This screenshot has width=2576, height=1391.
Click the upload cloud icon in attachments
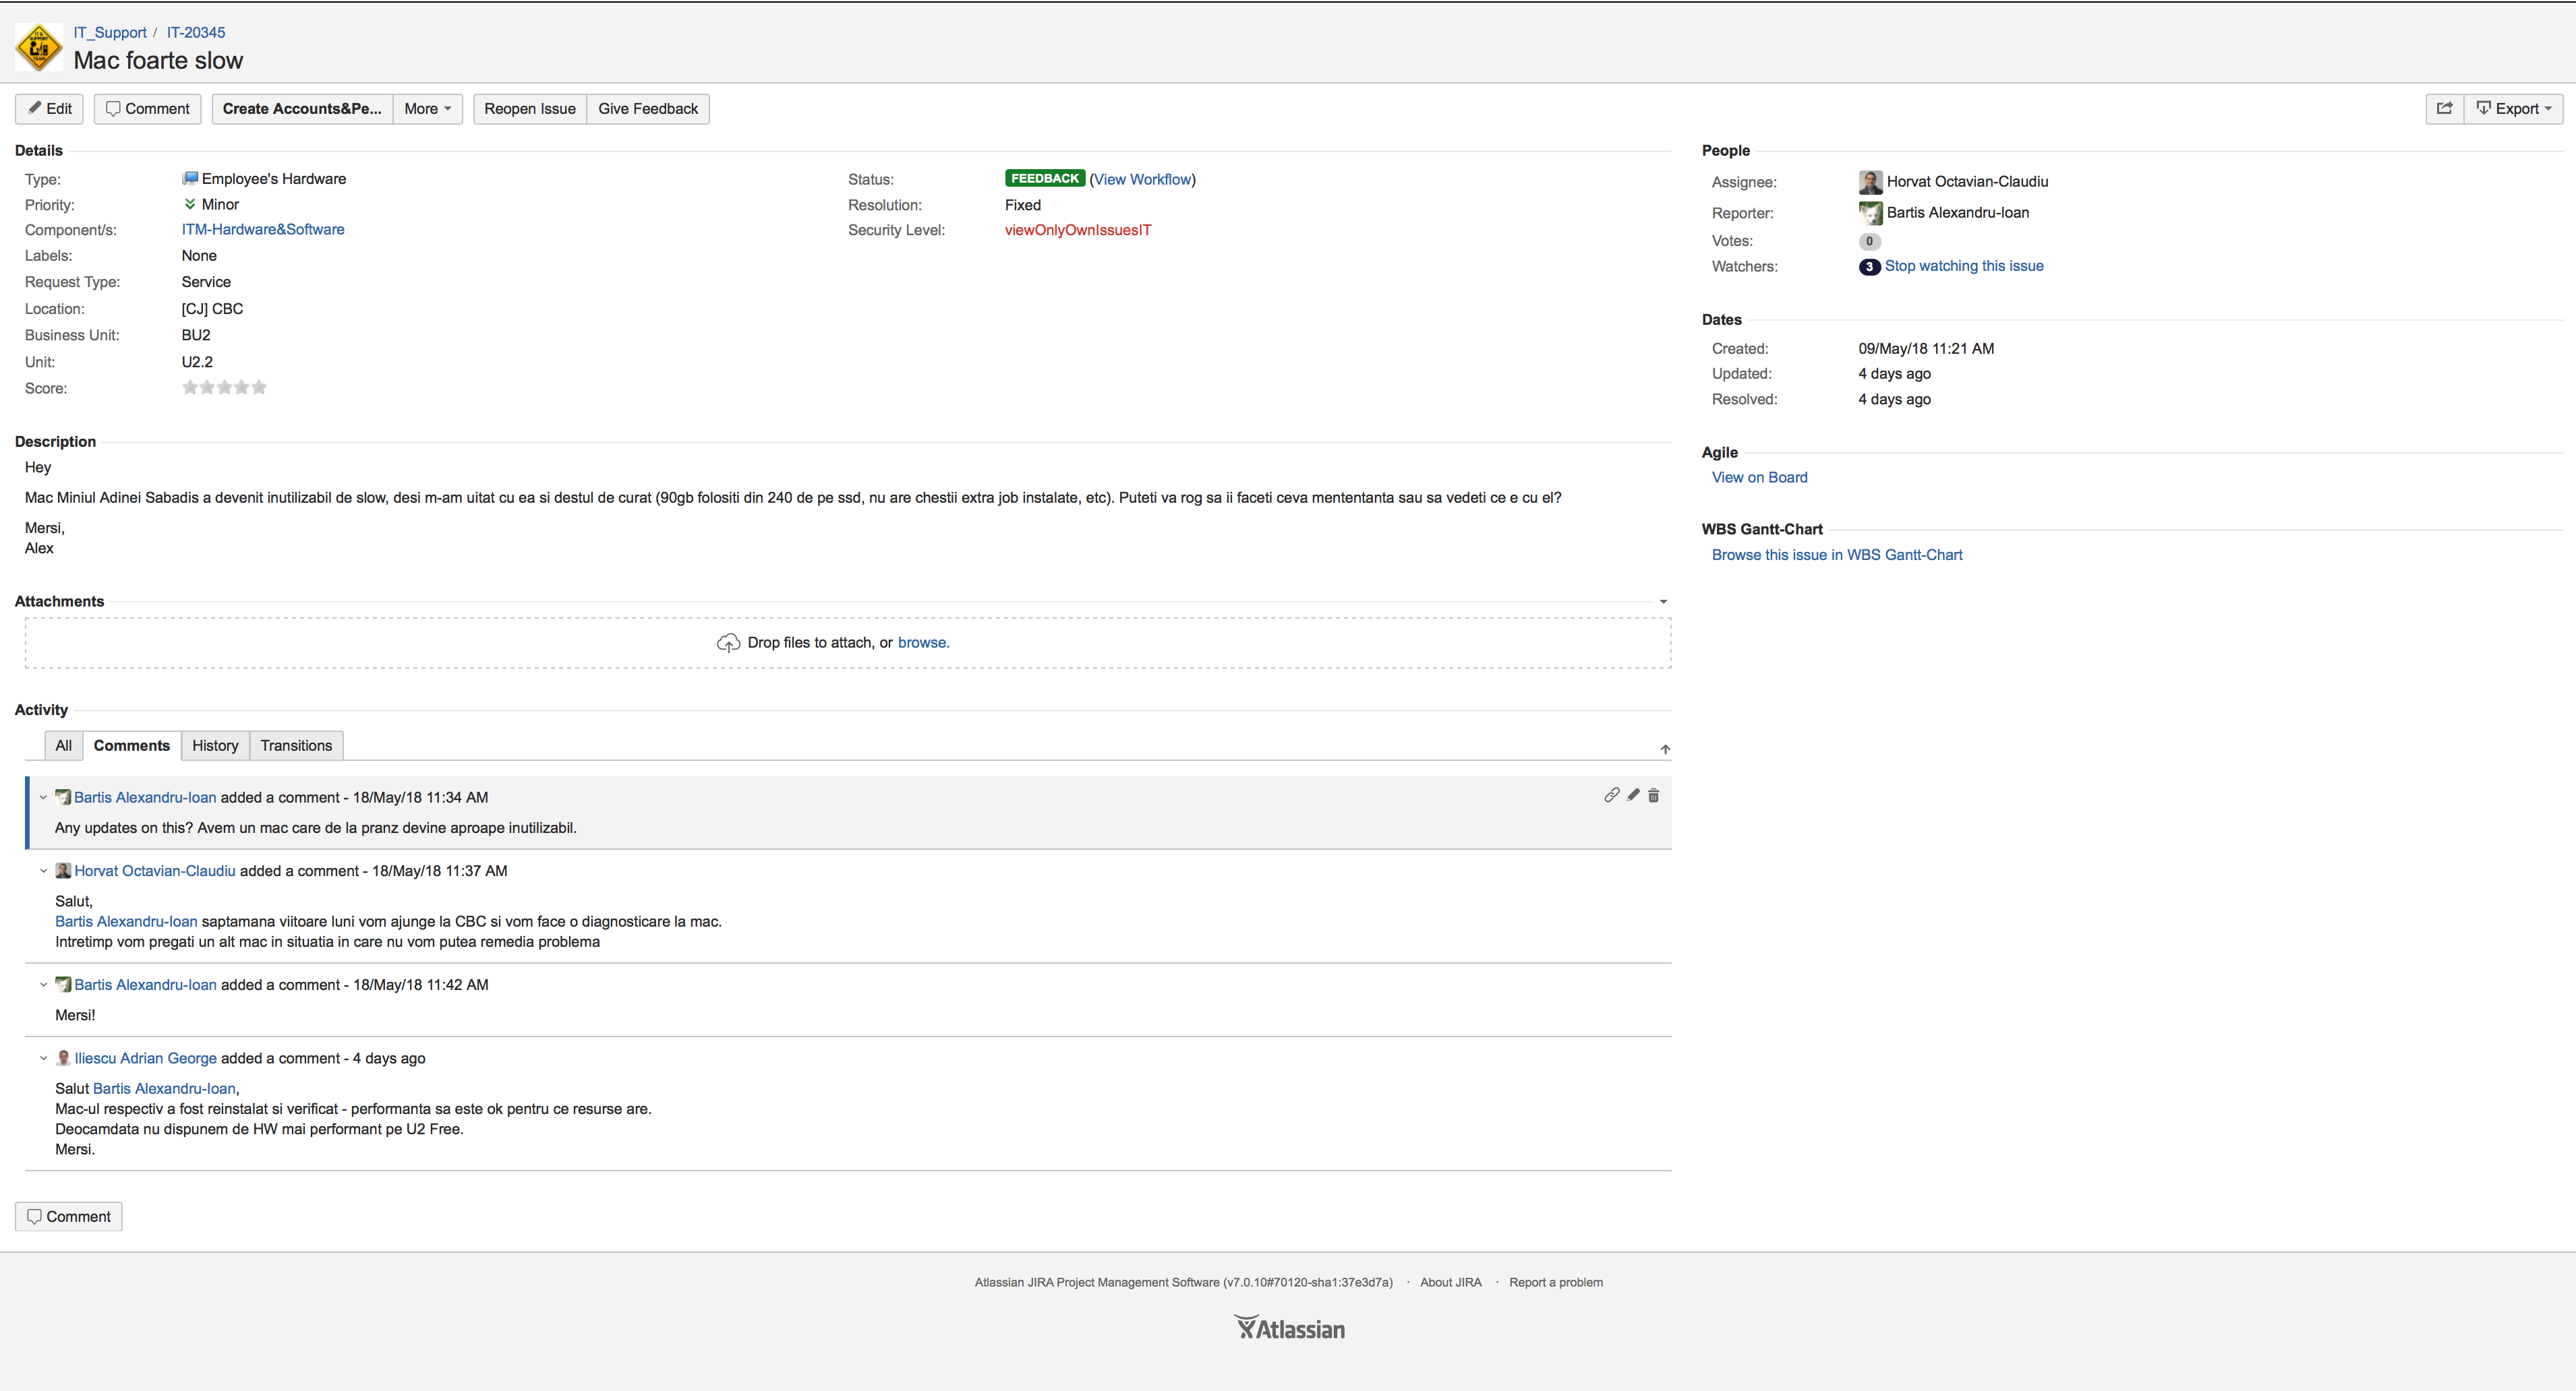pos(728,642)
